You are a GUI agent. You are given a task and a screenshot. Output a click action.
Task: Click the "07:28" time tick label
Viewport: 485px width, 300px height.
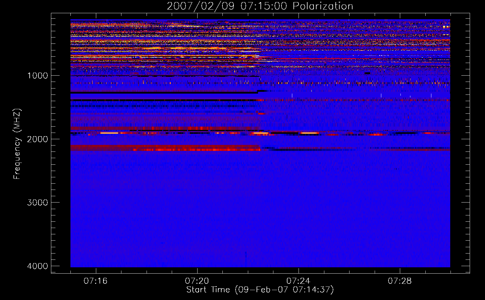[400, 281]
